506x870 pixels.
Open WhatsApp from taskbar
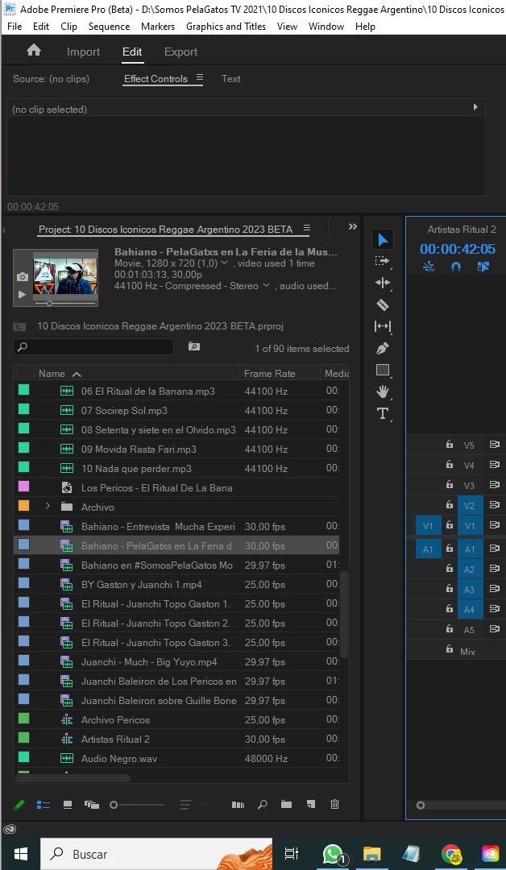click(333, 855)
